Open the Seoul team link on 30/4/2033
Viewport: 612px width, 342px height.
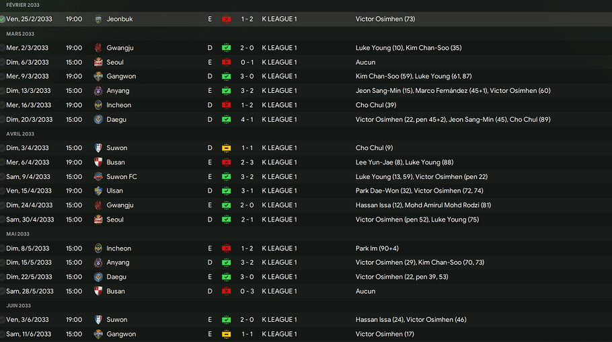click(x=116, y=219)
